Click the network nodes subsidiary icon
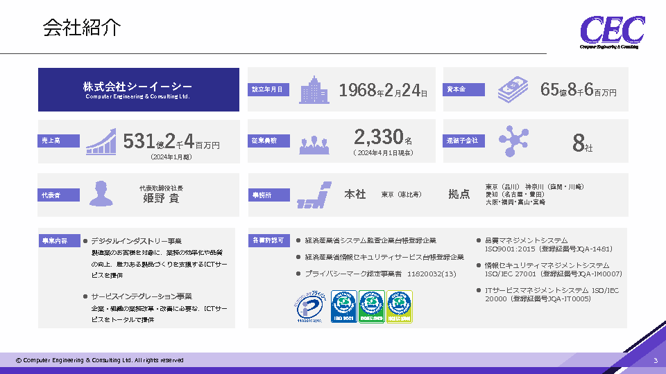 [513, 141]
